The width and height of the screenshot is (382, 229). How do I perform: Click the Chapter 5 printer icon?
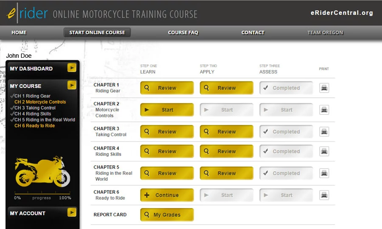tap(324, 173)
